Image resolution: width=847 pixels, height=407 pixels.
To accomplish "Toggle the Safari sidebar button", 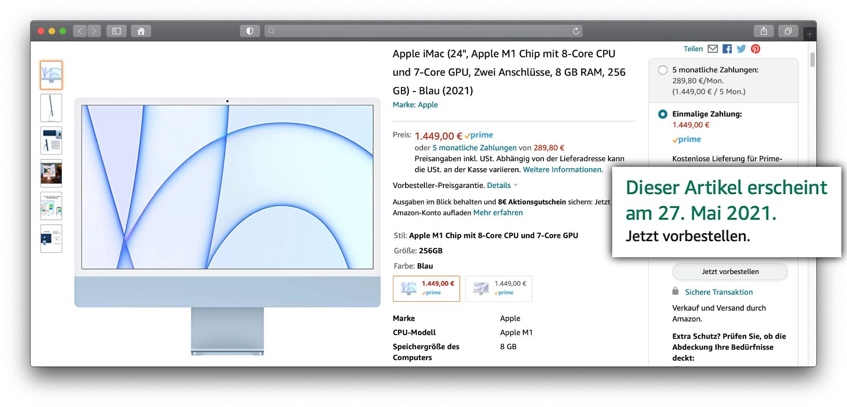I will (x=116, y=31).
